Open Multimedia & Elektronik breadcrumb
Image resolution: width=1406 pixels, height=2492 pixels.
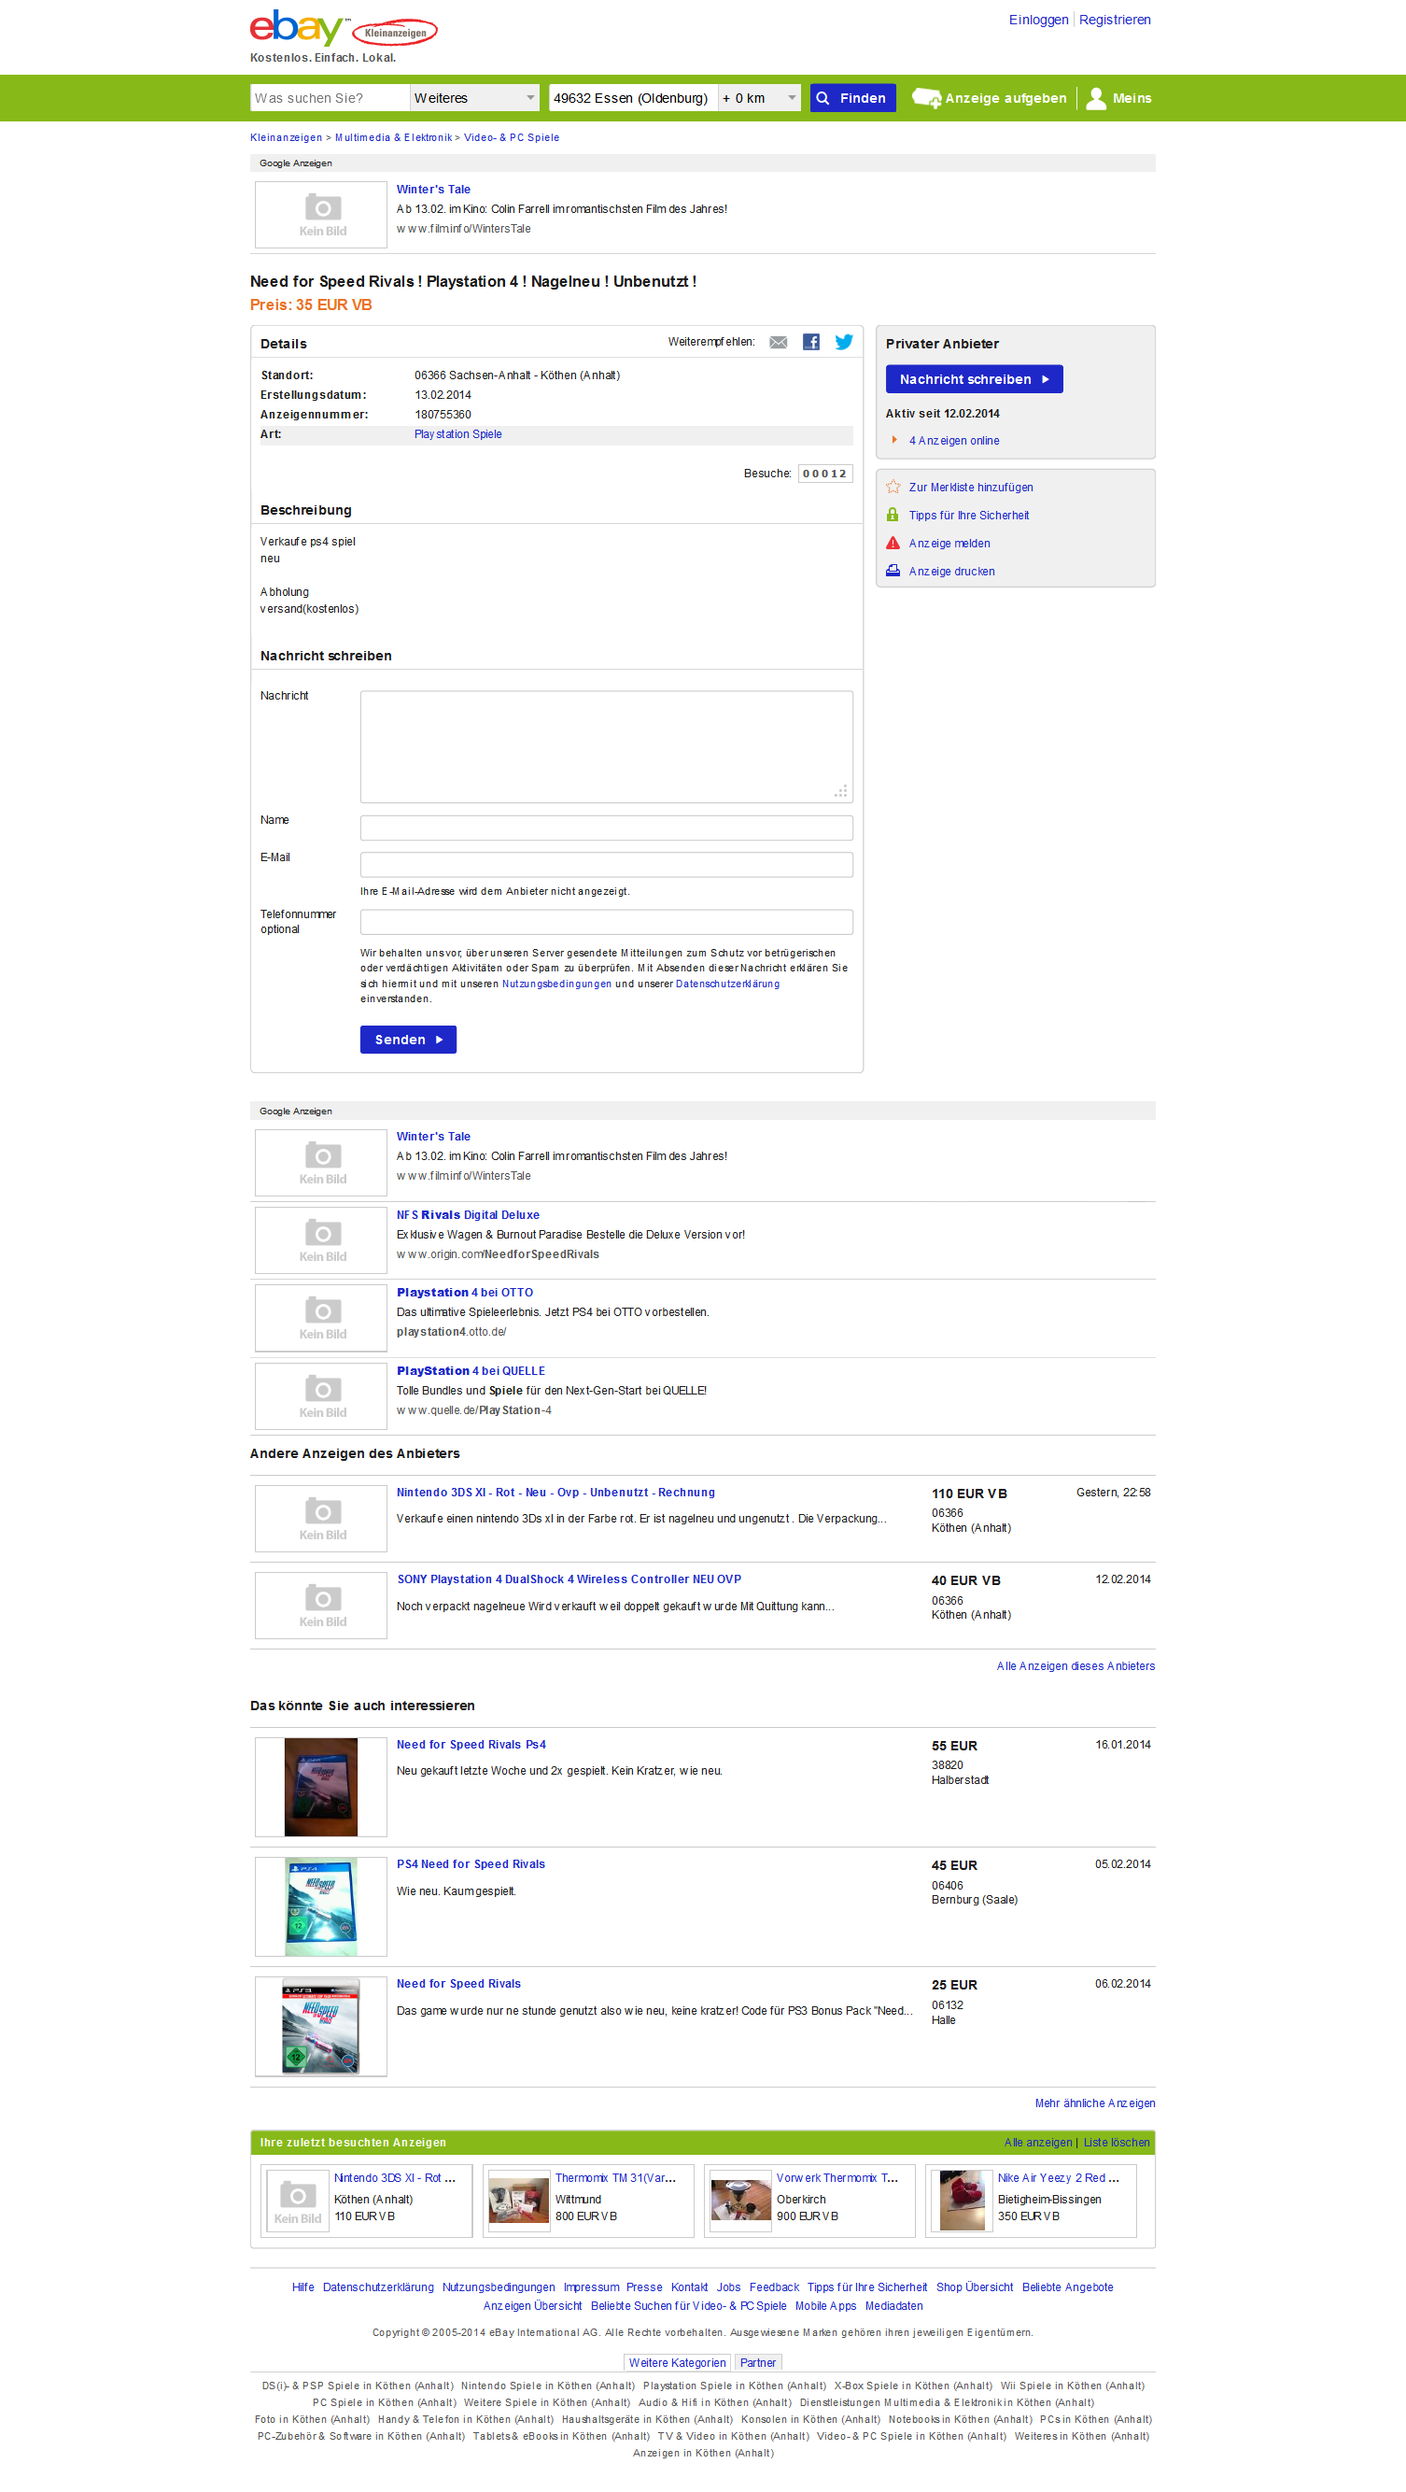click(x=394, y=138)
